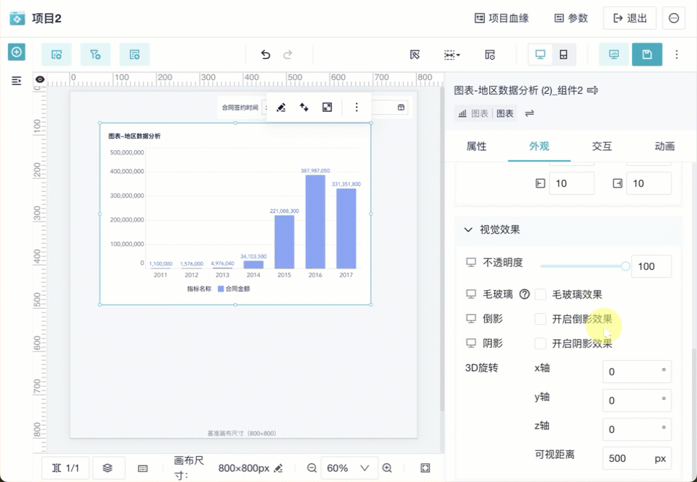697x482 pixels.
Task: Click the 2017 bar in the chart
Action: pyautogui.click(x=346, y=229)
